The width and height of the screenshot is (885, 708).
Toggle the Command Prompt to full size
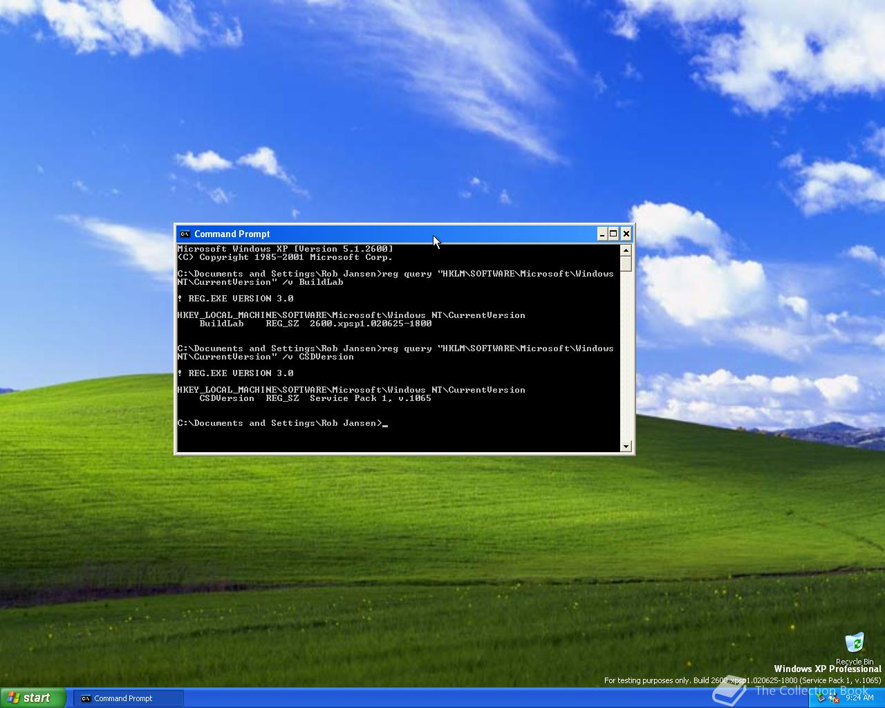click(613, 234)
